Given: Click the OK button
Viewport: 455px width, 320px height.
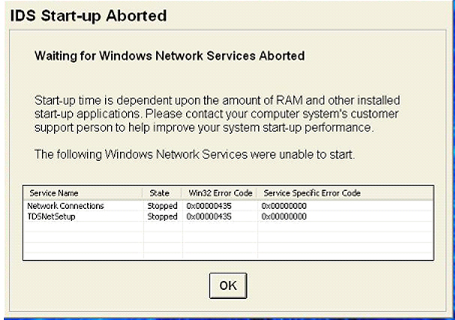Looking at the screenshot, I should click(x=228, y=285).
